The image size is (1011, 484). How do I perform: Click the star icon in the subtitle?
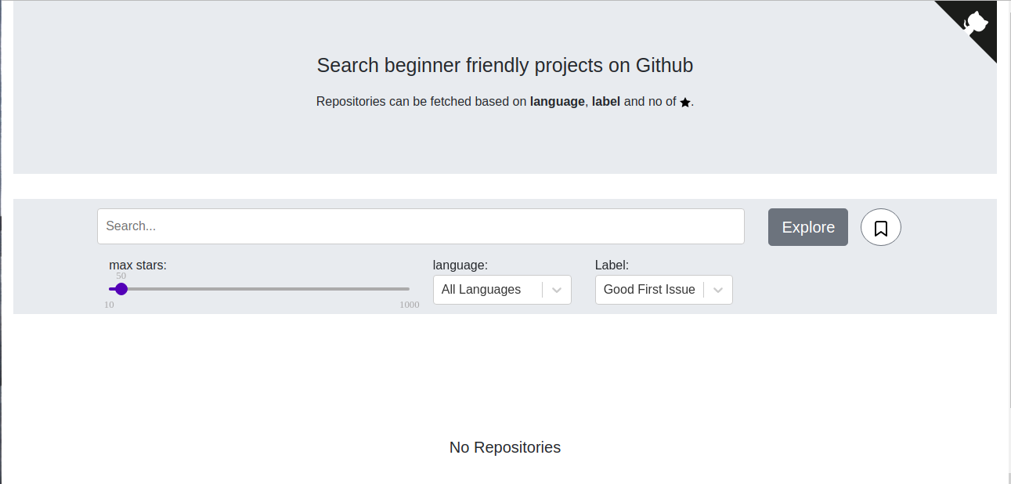[x=685, y=101]
